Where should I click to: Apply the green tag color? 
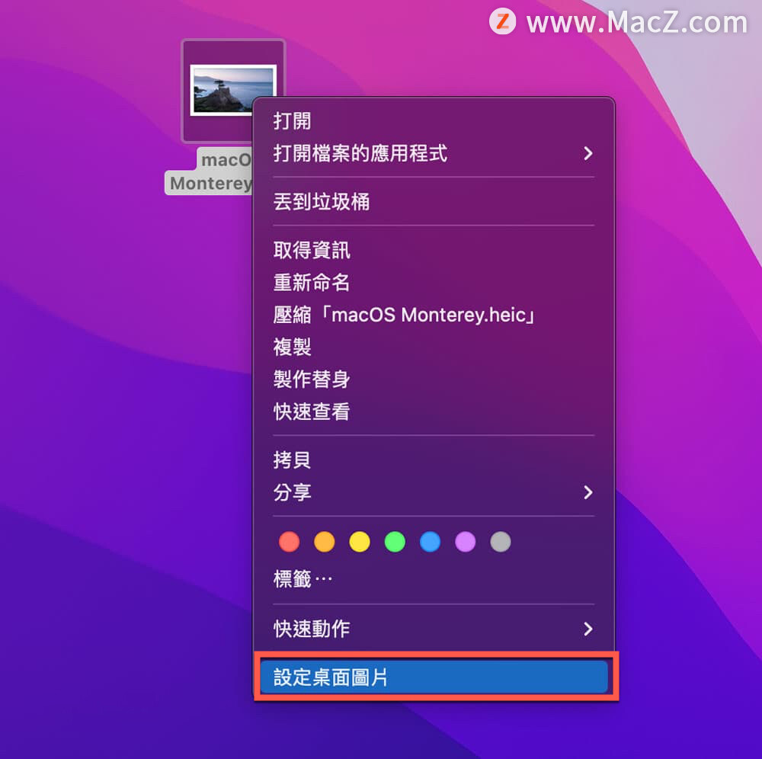point(395,542)
